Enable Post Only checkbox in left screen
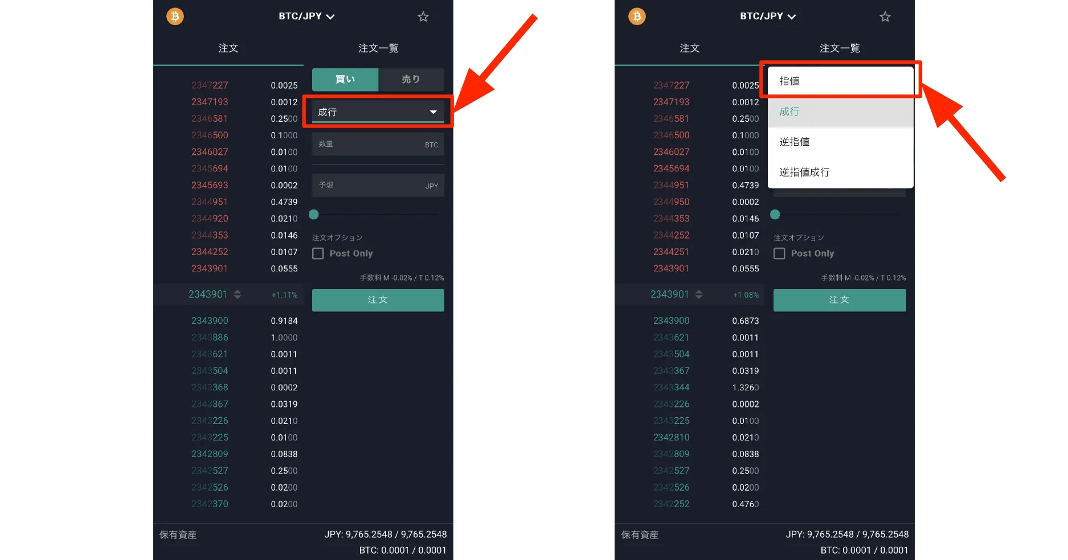 pos(318,253)
